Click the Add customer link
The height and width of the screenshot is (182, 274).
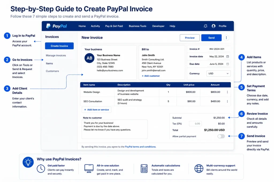click(151, 76)
